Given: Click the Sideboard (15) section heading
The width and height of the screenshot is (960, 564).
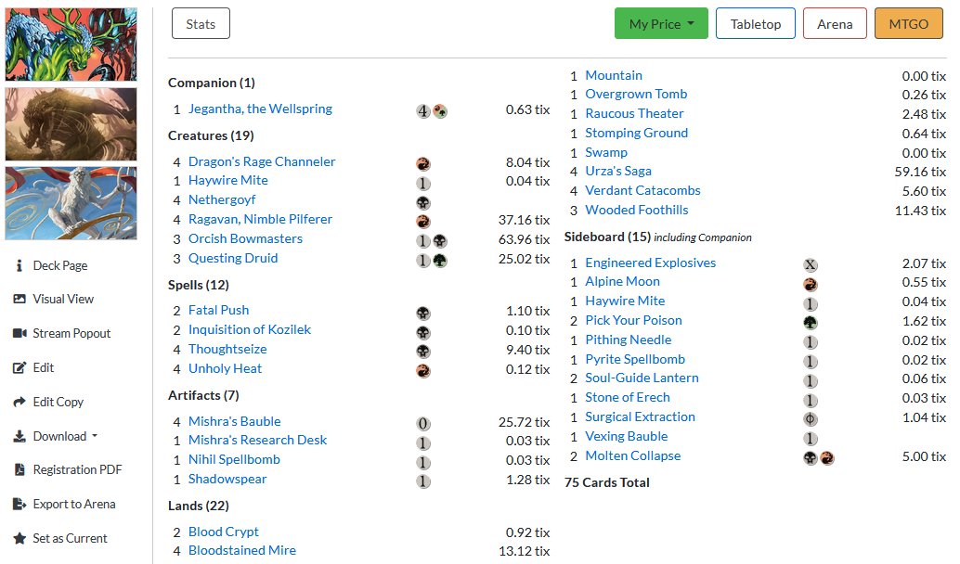Looking at the screenshot, I should click(607, 237).
